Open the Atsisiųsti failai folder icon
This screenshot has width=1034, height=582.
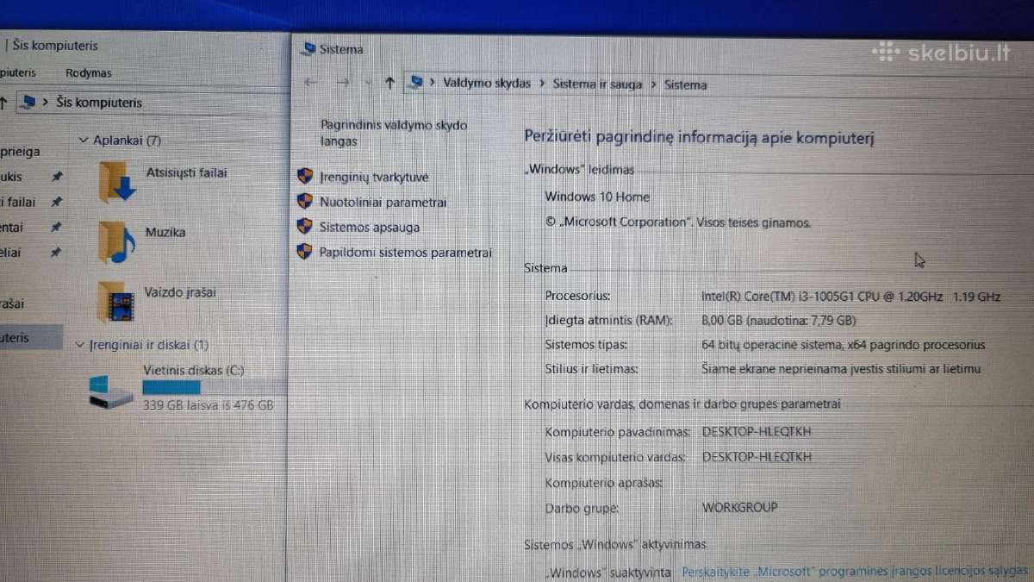point(118,182)
